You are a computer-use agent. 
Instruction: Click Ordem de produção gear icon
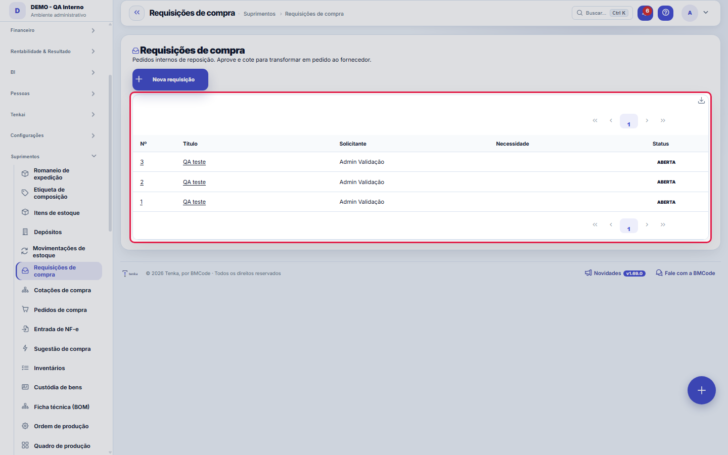point(25,426)
